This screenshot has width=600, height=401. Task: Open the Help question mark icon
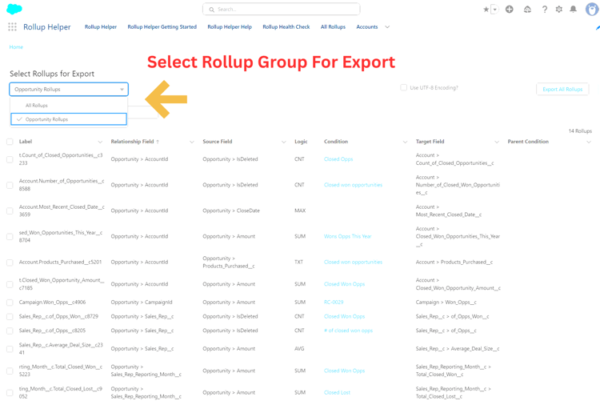[545, 9]
